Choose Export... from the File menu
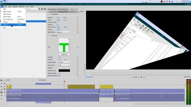Screen dimensions: 191x107 13,25
